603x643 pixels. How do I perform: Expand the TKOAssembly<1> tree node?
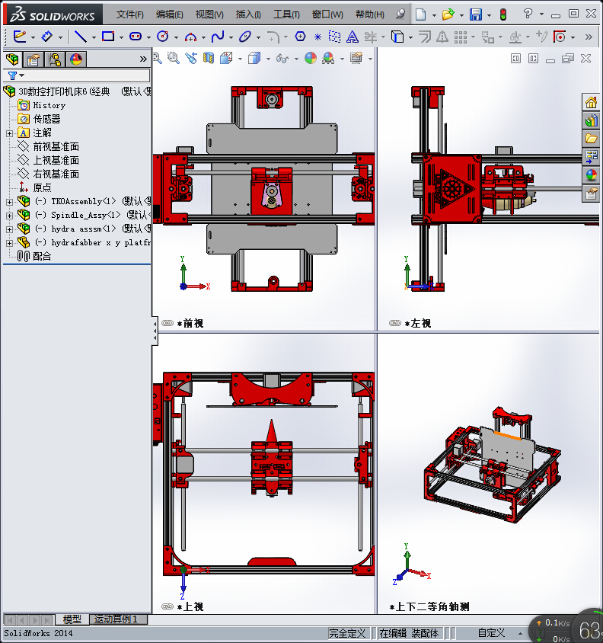tap(9, 202)
